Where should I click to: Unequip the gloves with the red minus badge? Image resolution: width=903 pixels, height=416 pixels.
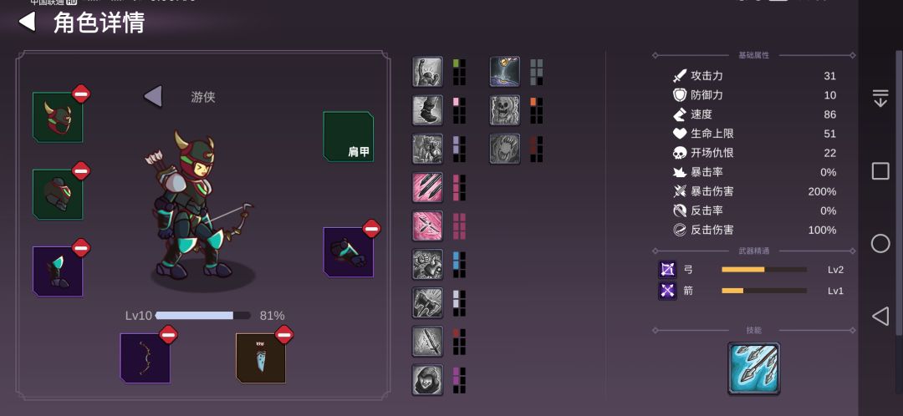(371, 228)
